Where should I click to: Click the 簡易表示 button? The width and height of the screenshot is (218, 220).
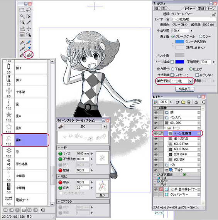pyautogui.click(x=185, y=89)
